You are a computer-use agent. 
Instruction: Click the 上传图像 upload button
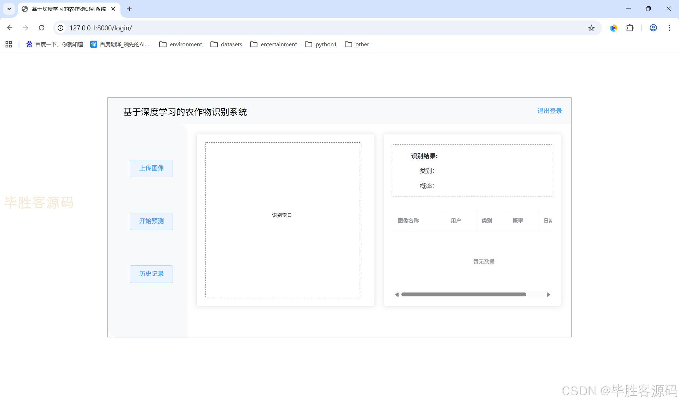tap(151, 168)
